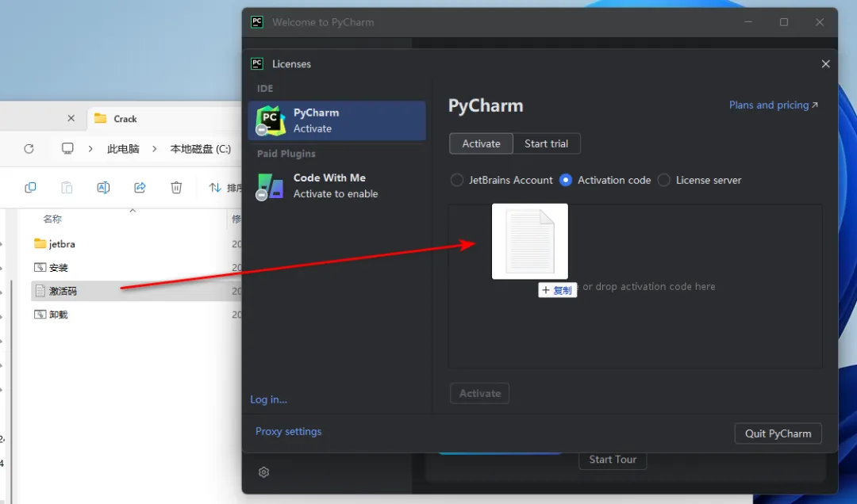Screen dimensions: 857x504
Task: Open Proxy settings link
Action: point(289,431)
